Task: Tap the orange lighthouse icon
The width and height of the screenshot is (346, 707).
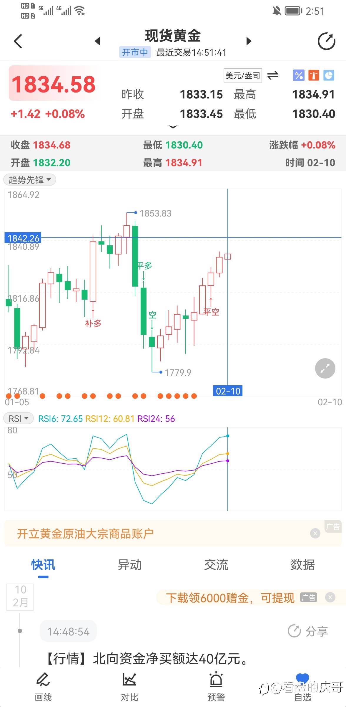Action: [x=313, y=75]
